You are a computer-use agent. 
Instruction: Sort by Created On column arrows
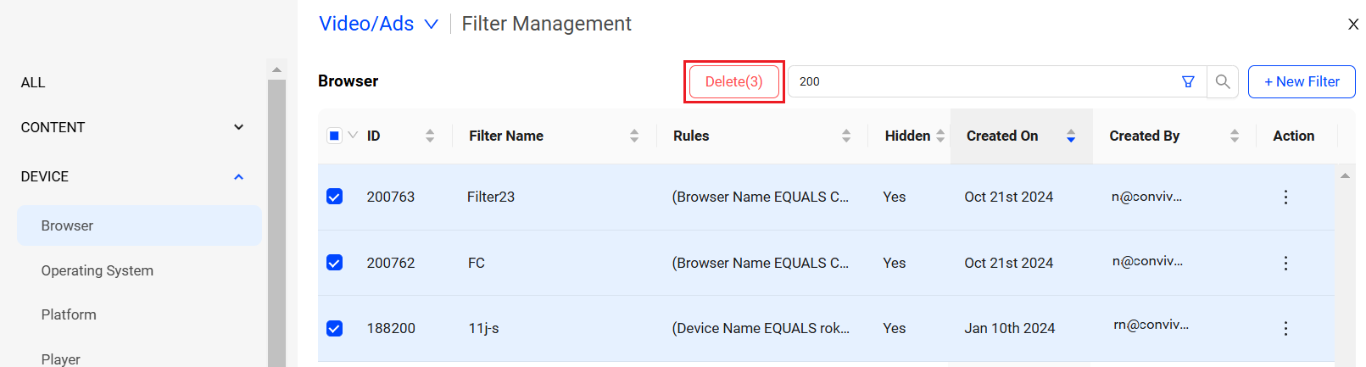(1071, 136)
